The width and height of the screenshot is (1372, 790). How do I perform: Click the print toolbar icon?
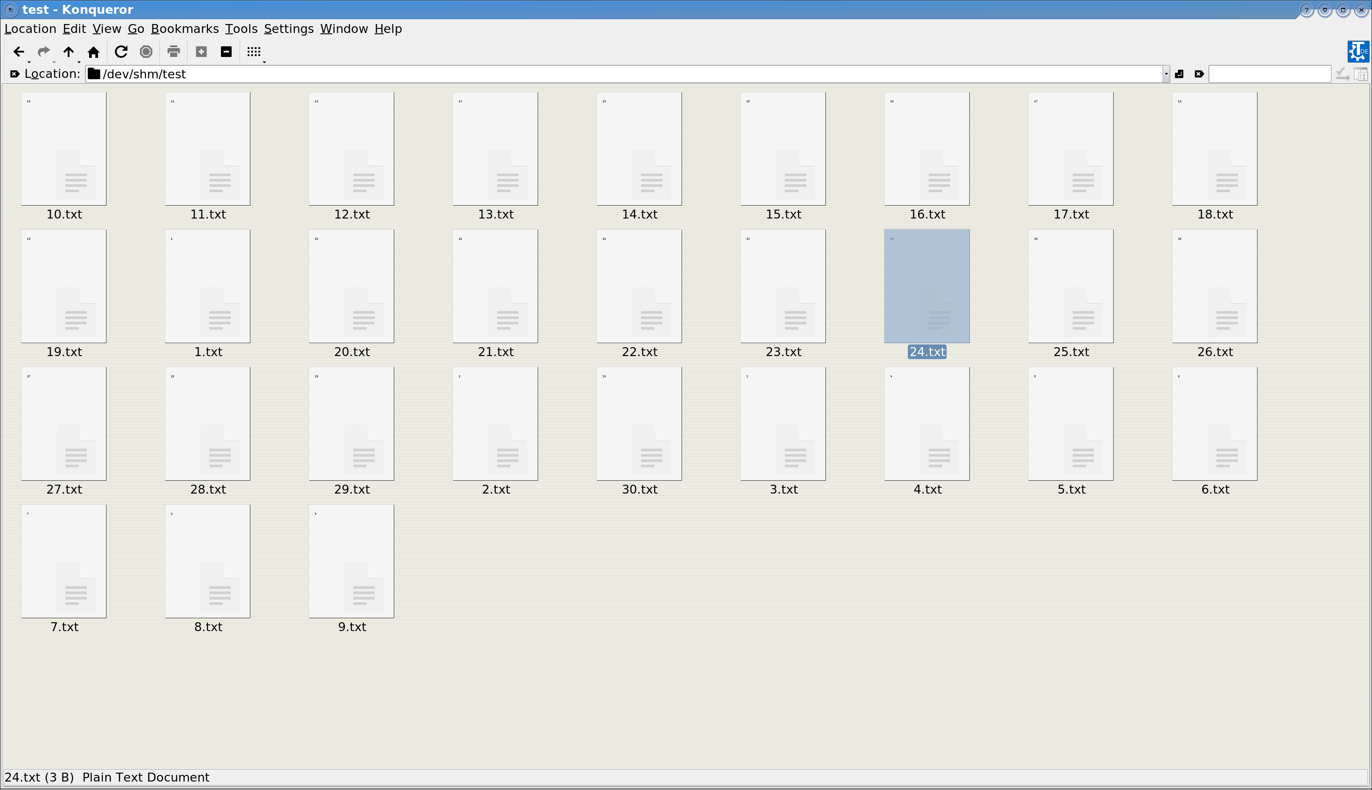pos(173,52)
